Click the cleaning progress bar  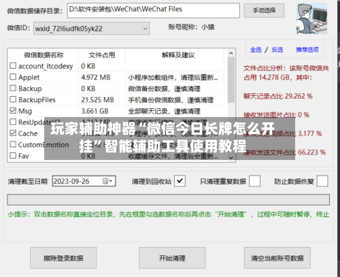click(x=168, y=200)
